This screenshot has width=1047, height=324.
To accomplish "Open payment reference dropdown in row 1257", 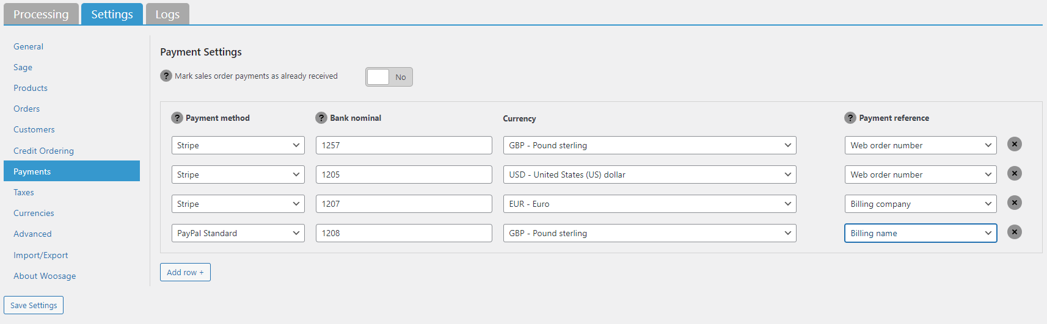I will point(921,145).
